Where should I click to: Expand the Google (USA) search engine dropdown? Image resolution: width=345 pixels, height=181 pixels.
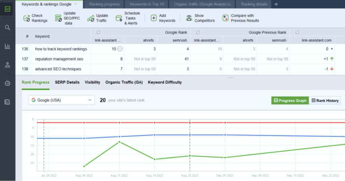[x=90, y=100]
